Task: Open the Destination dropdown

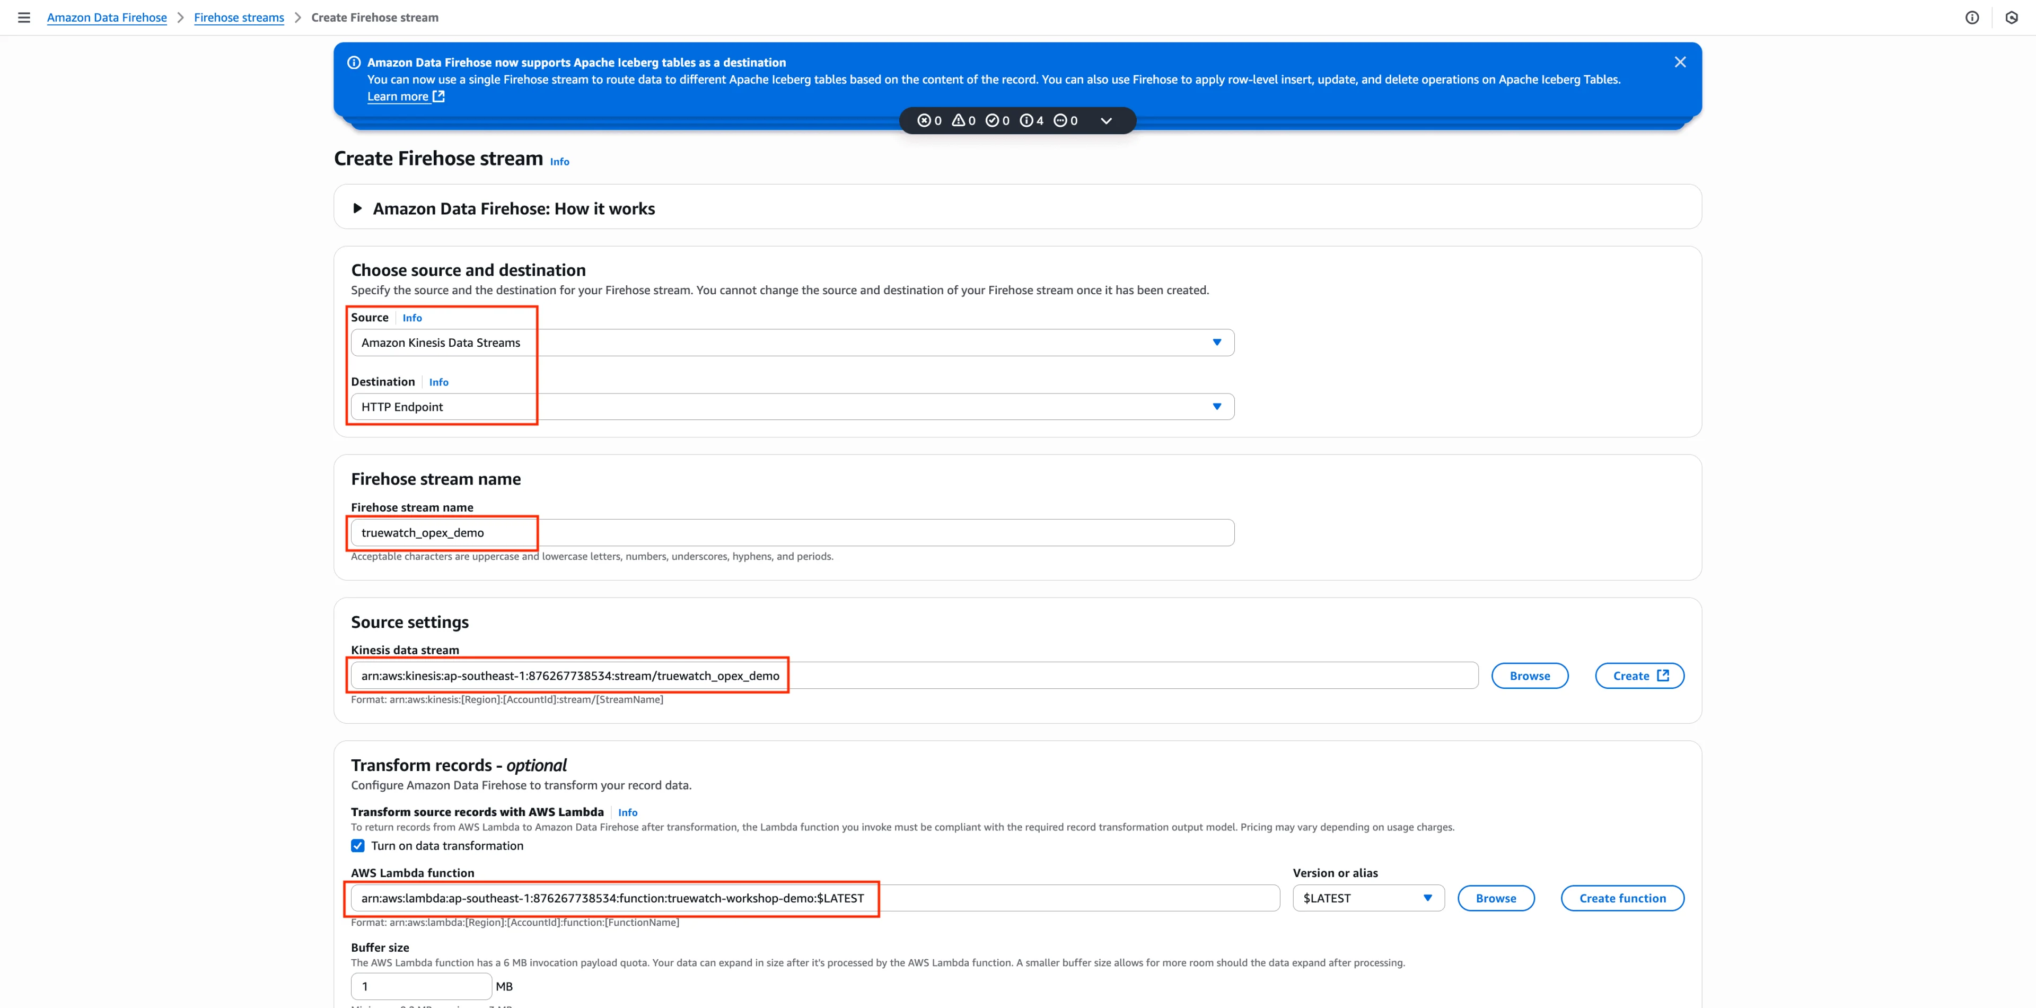Action: [x=792, y=407]
